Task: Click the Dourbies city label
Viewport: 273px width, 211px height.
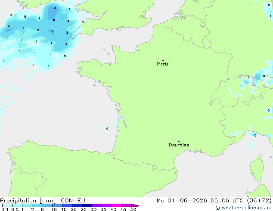Action: [x=179, y=145]
